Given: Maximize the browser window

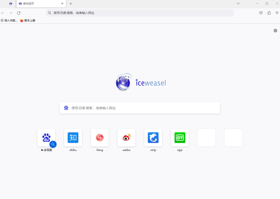Looking at the screenshot, I should [x=267, y=3].
